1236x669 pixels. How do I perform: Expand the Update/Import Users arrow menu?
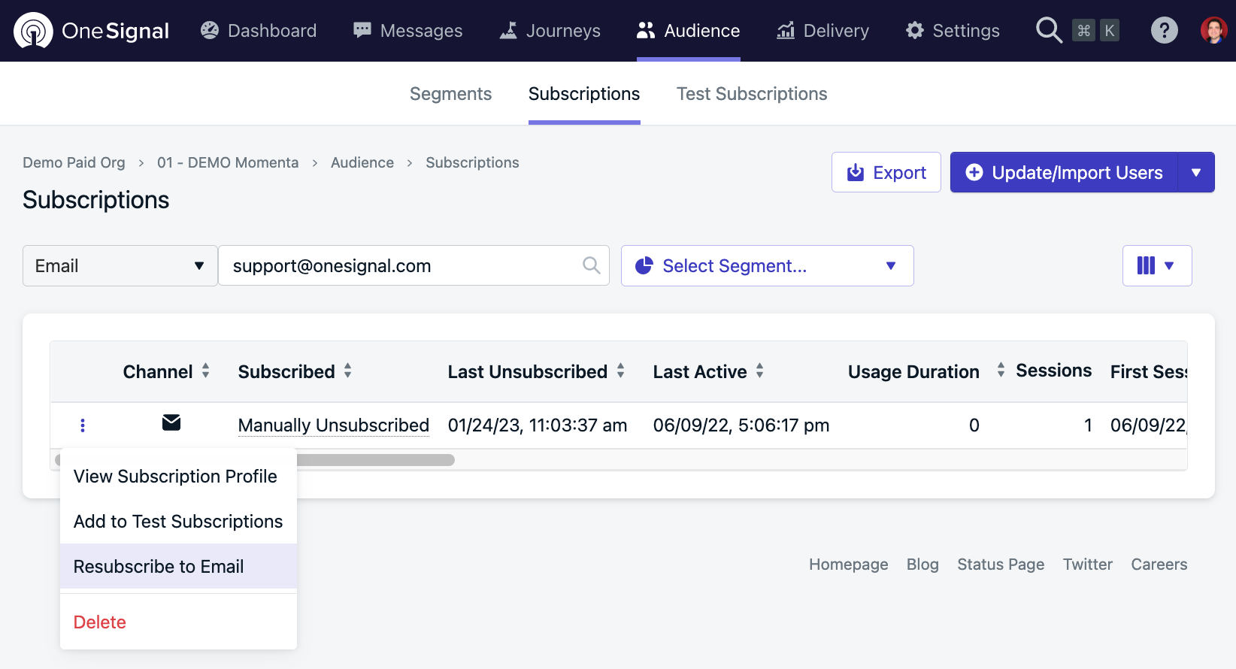tap(1196, 172)
